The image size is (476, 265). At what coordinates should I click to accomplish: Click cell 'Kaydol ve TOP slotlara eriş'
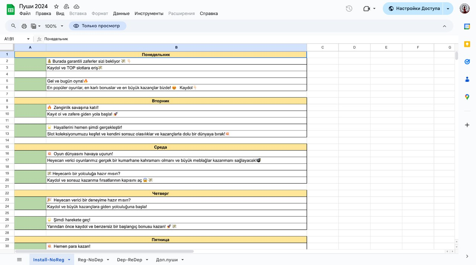point(176,68)
